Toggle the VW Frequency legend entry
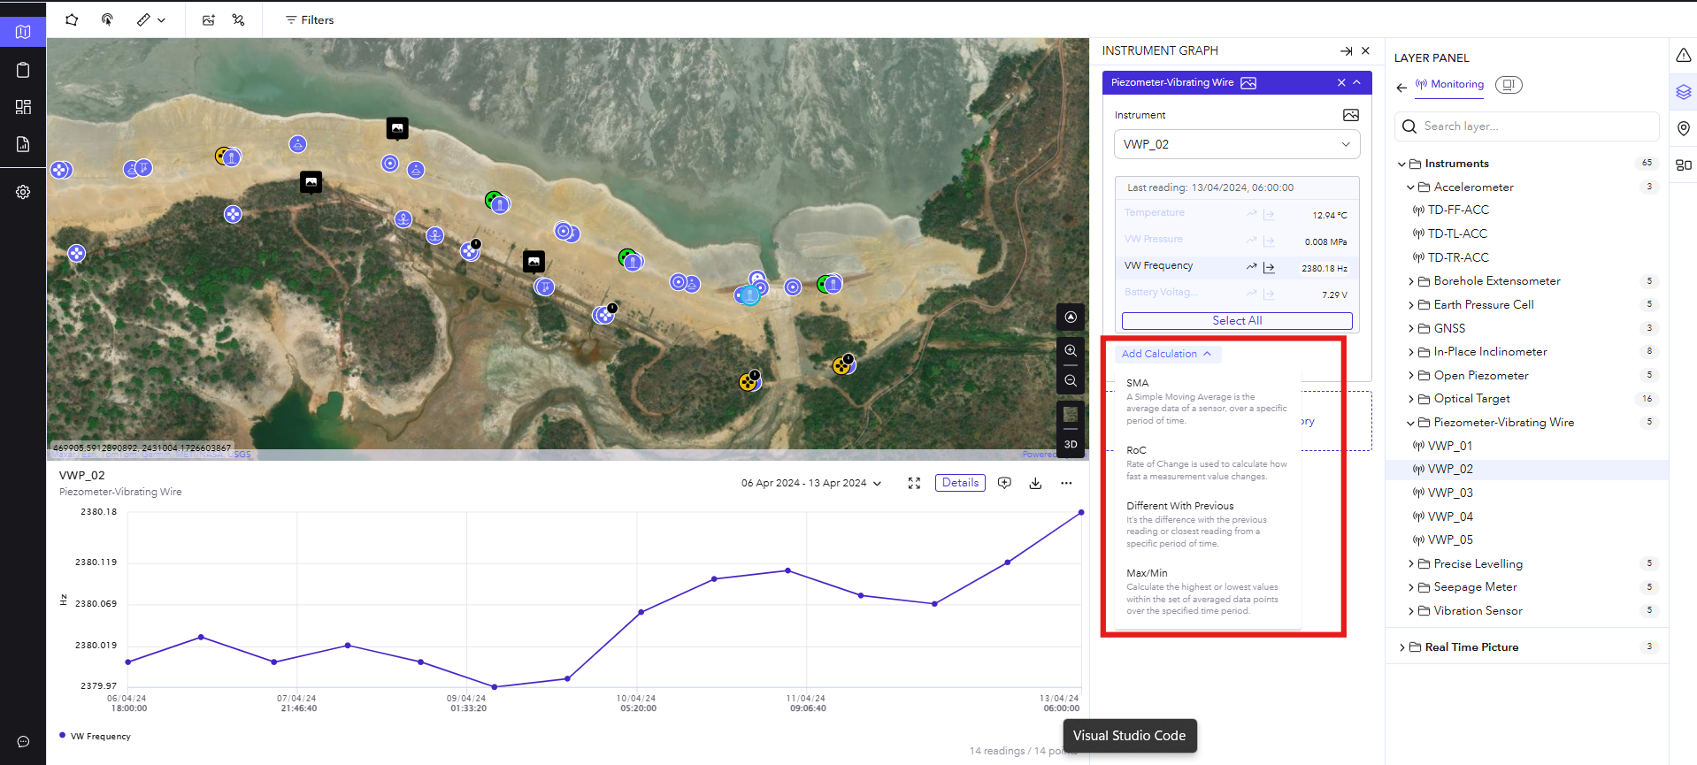Image resolution: width=1697 pixels, height=765 pixels. tap(95, 736)
